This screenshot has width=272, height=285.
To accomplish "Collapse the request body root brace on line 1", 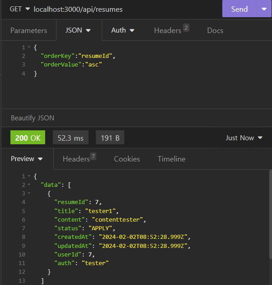I will (29, 47).
